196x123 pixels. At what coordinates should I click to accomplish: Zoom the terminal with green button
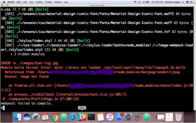(8, 5)
